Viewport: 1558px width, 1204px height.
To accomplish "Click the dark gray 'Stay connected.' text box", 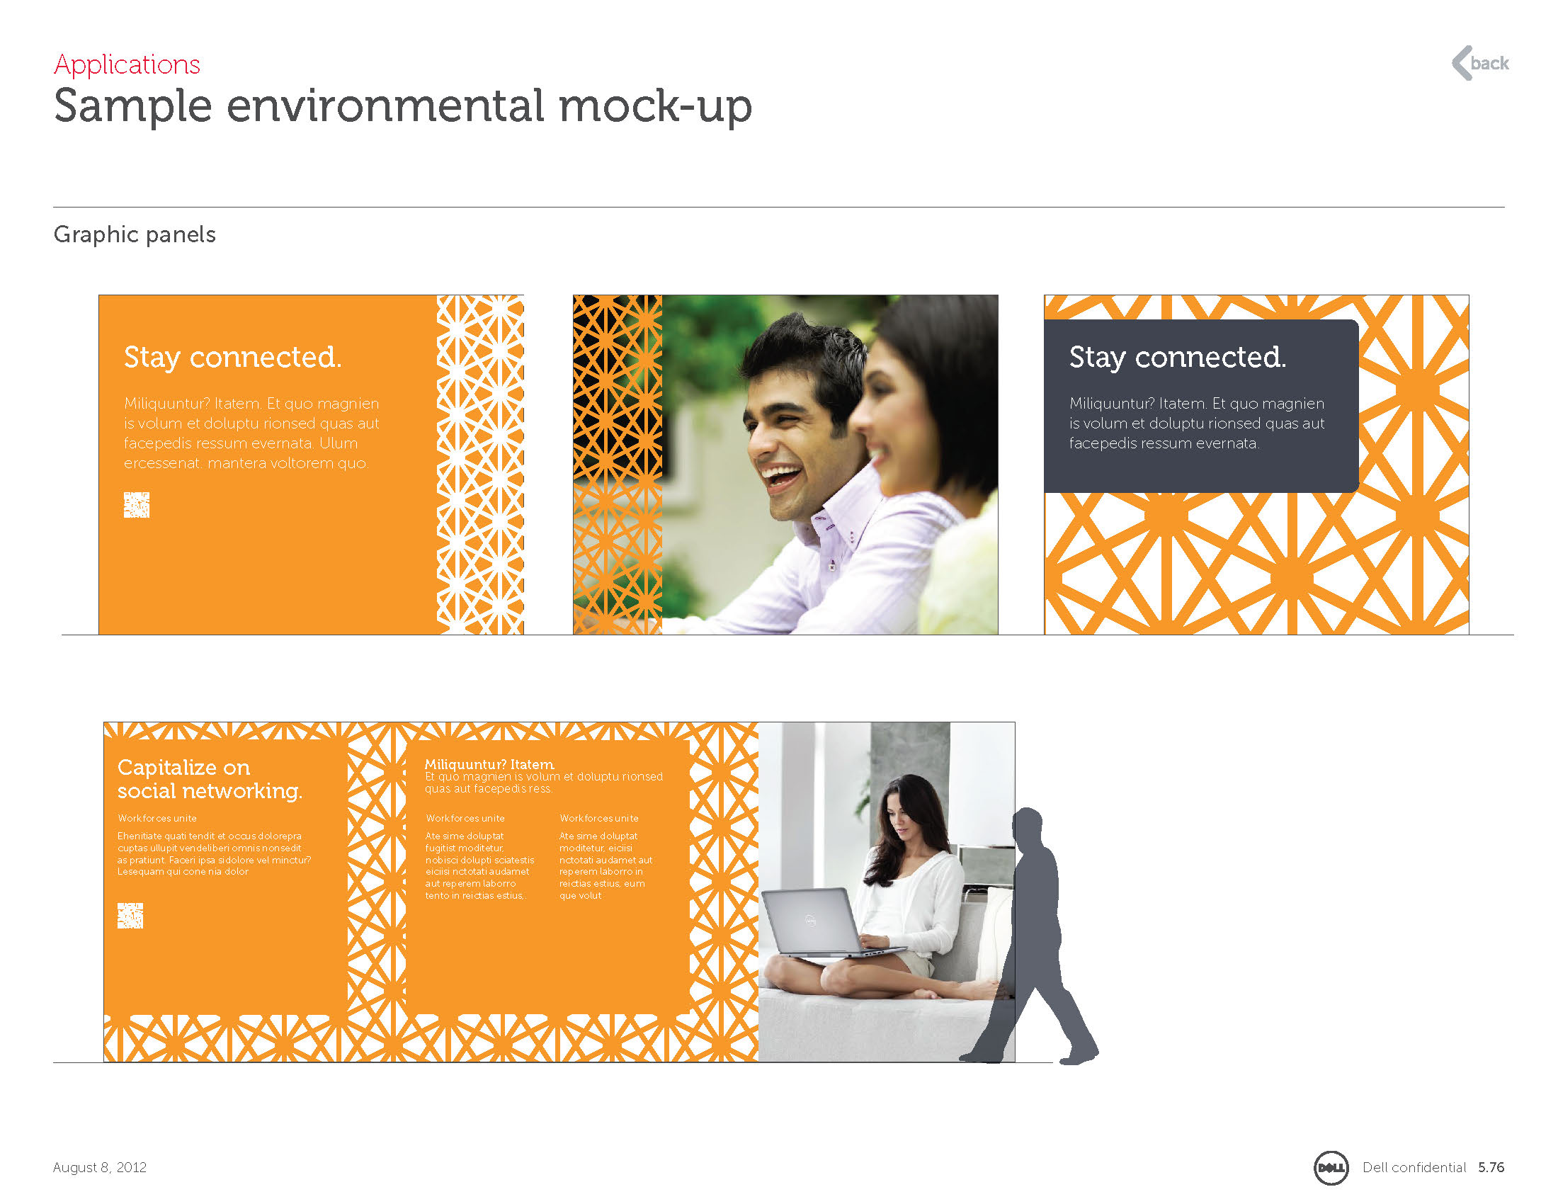I will point(1200,405).
